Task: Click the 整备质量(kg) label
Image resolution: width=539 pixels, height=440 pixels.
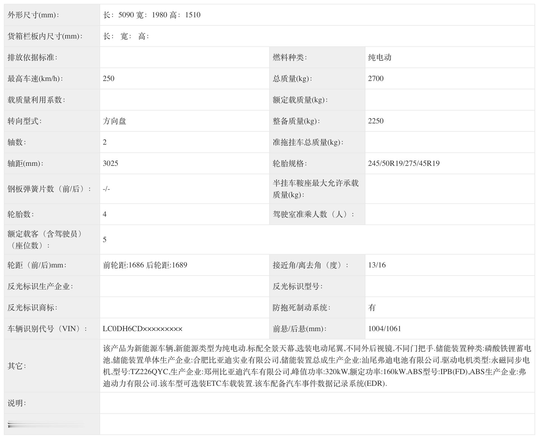Action: (296, 121)
